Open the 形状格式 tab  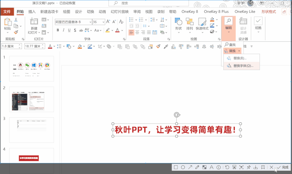[x=269, y=12]
